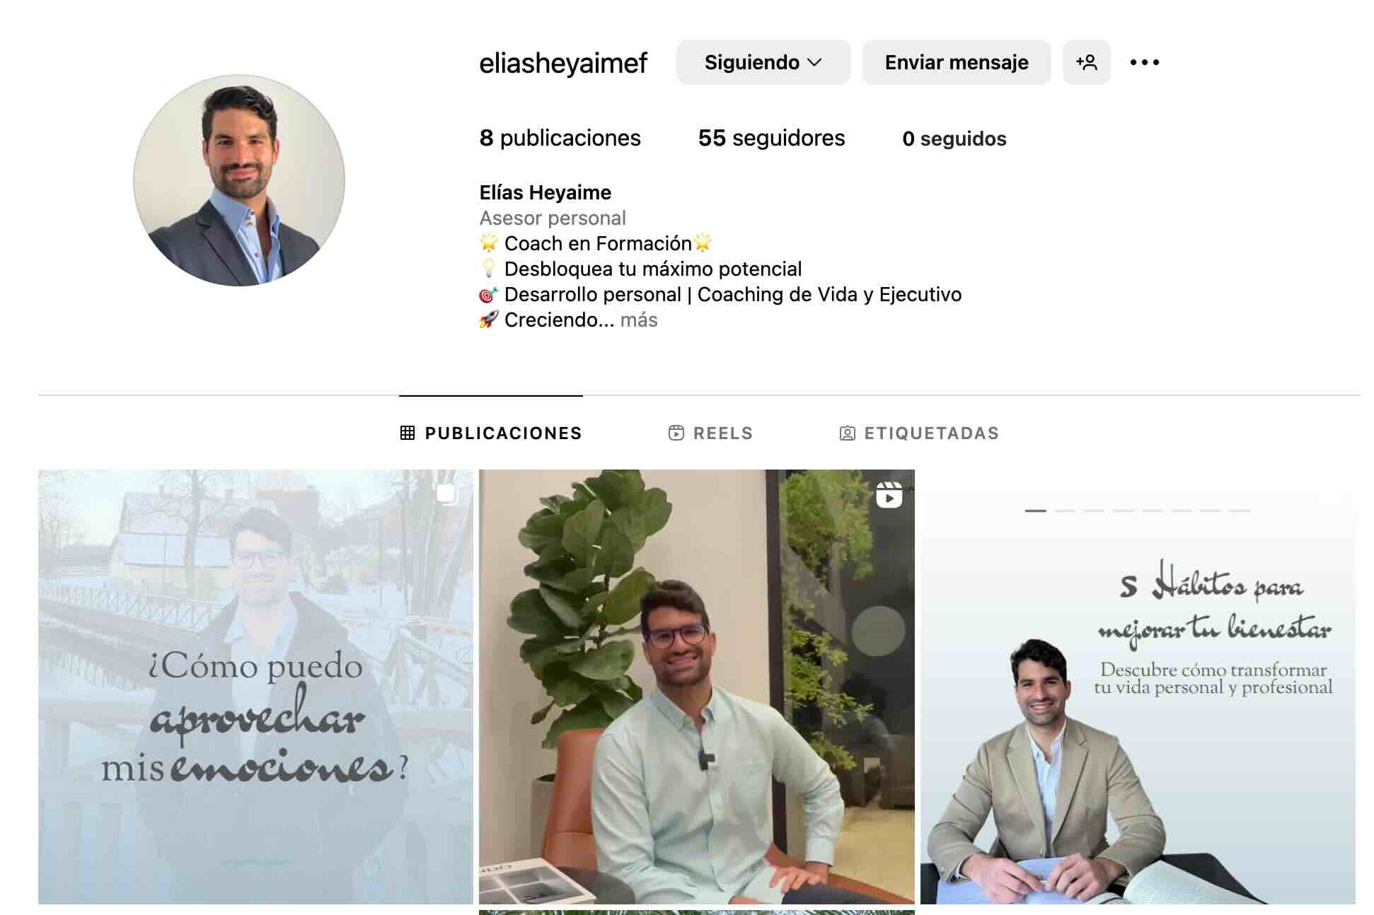
Task: Switch to the REELS tab
Action: pyautogui.click(x=711, y=433)
